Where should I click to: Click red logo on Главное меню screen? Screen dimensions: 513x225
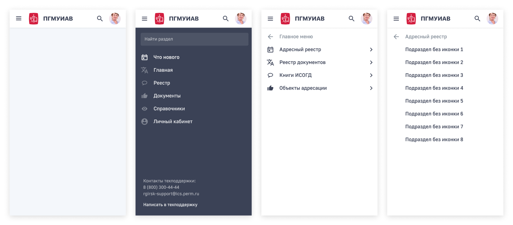[285, 18]
